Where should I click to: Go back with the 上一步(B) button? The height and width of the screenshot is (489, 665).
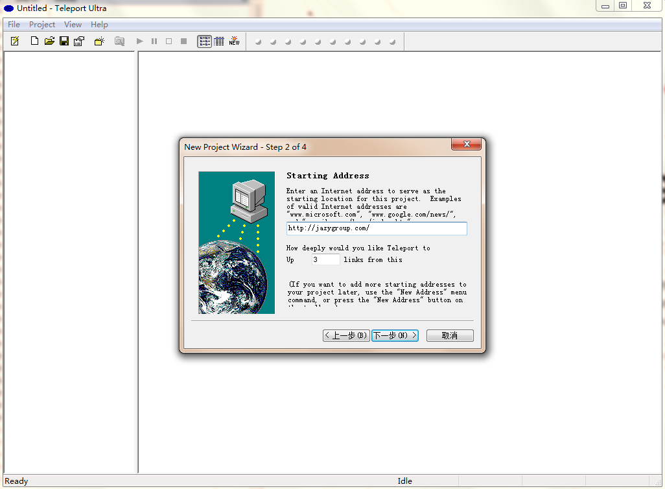pyautogui.click(x=346, y=335)
